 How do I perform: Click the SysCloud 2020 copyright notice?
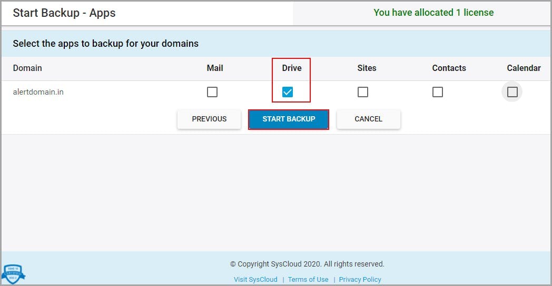[307, 264]
